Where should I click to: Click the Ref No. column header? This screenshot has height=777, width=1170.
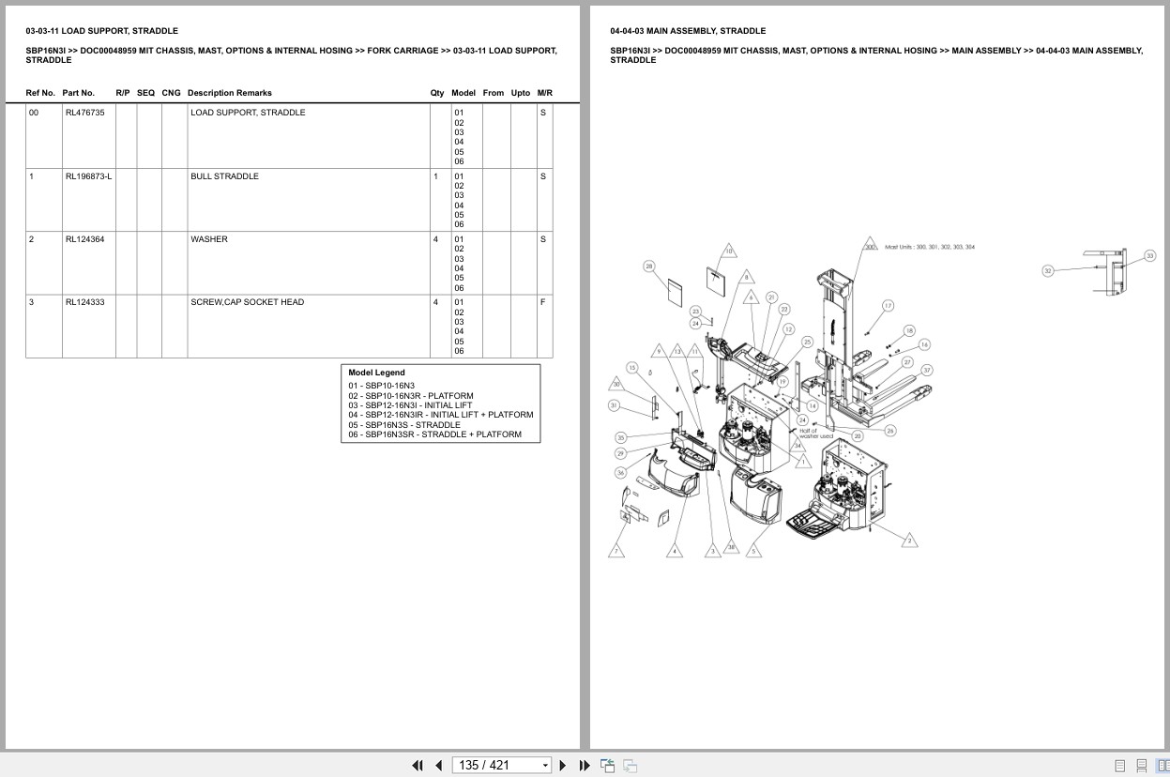[x=40, y=93]
